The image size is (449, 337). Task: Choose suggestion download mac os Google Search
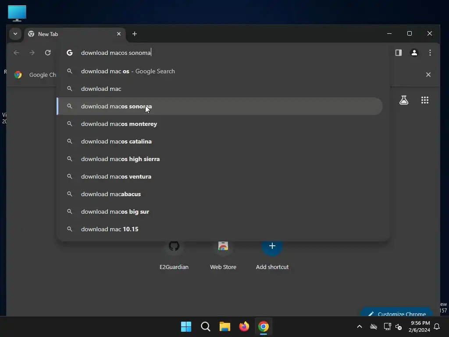[220, 72]
